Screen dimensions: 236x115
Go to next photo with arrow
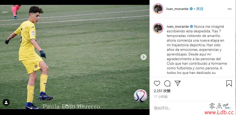[x=144, y=57]
